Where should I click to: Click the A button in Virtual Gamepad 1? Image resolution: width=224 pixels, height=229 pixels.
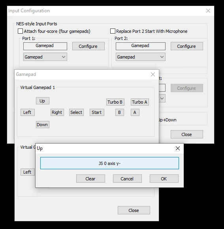pos(135,112)
